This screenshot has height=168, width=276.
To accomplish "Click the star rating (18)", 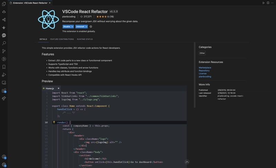I will coord(105,17).
